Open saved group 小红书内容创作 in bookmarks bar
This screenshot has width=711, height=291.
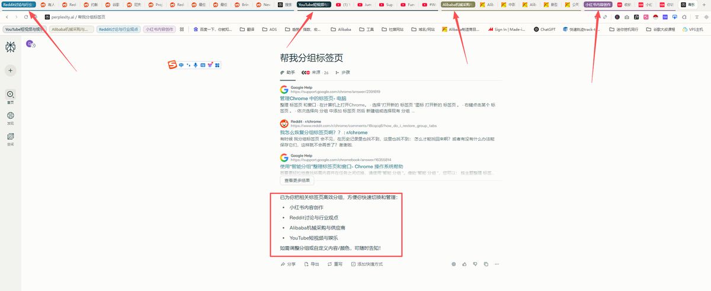pos(159,29)
